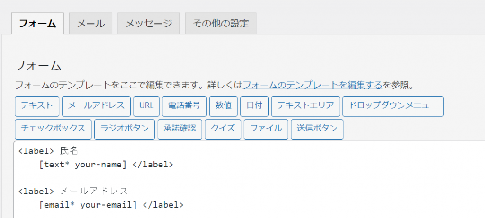Insert a 日付 field tag
The width and height of the screenshot is (485, 218).
pyautogui.click(x=254, y=106)
